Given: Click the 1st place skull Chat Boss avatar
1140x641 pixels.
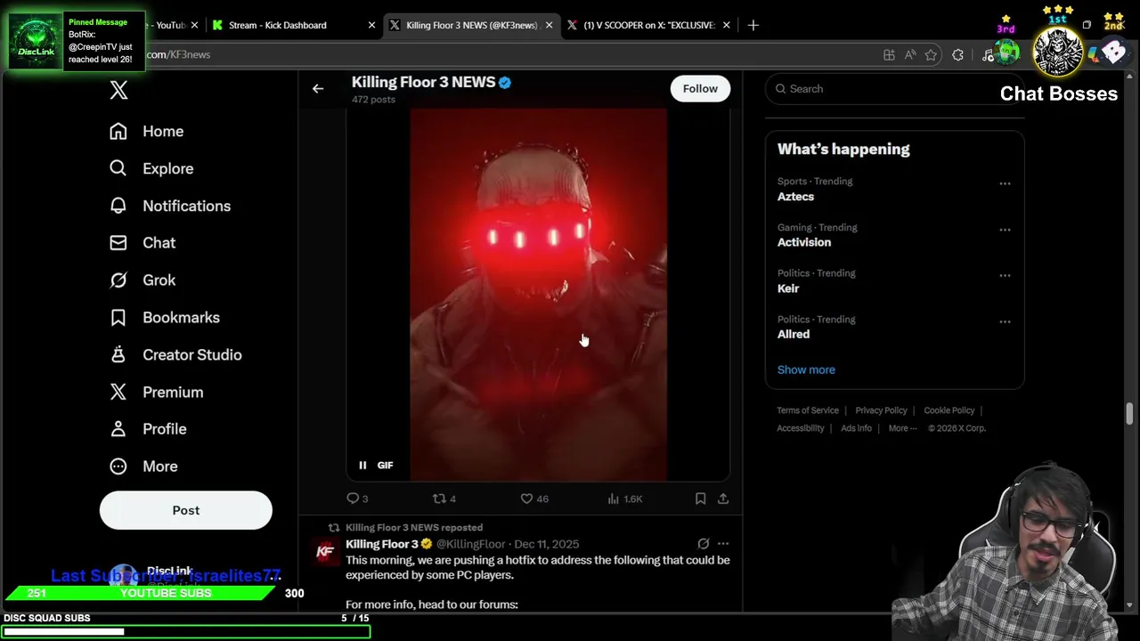Looking at the screenshot, I should pos(1058,52).
